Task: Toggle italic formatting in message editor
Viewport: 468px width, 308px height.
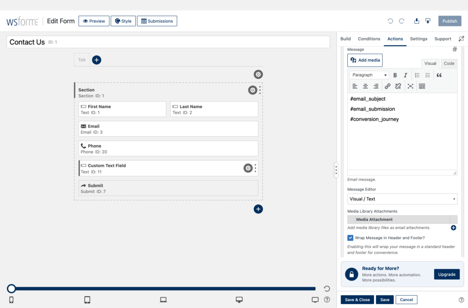Action: coord(405,75)
